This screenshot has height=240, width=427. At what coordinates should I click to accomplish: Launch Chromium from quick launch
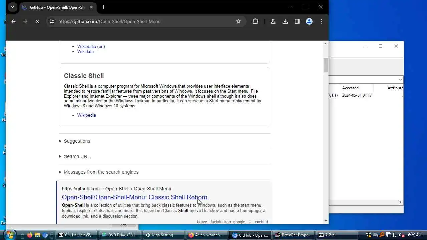(45, 235)
